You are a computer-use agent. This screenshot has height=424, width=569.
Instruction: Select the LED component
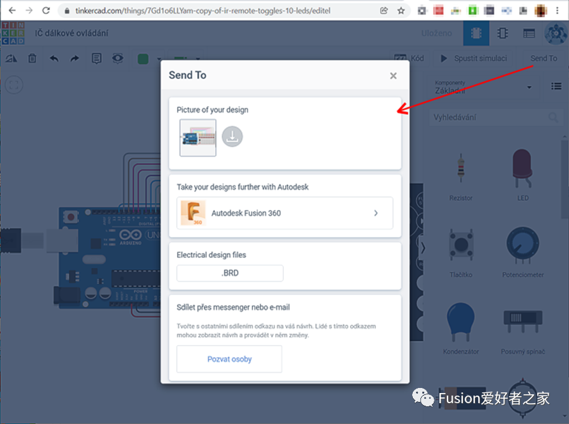click(x=523, y=176)
